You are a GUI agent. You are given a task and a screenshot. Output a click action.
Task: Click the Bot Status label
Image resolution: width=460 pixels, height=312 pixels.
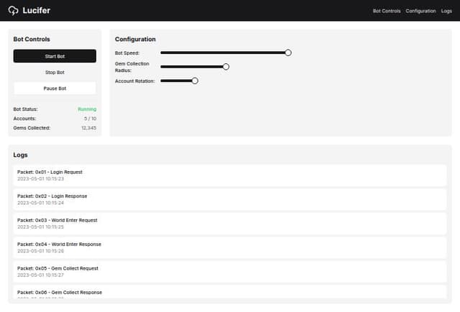(26, 109)
